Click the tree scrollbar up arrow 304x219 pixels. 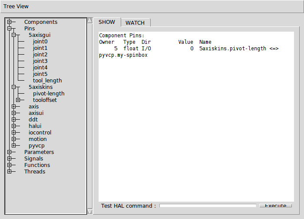[90, 20]
